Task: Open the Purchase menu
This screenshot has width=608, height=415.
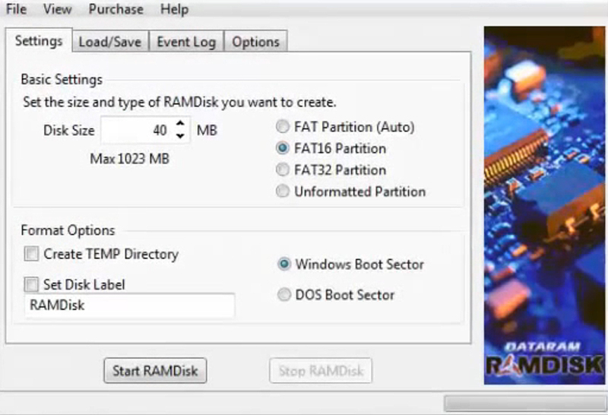Action: (x=116, y=9)
